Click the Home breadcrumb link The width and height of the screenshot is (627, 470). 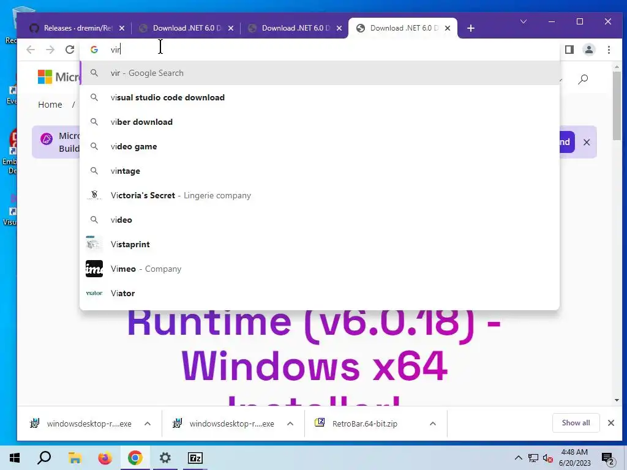(50, 104)
